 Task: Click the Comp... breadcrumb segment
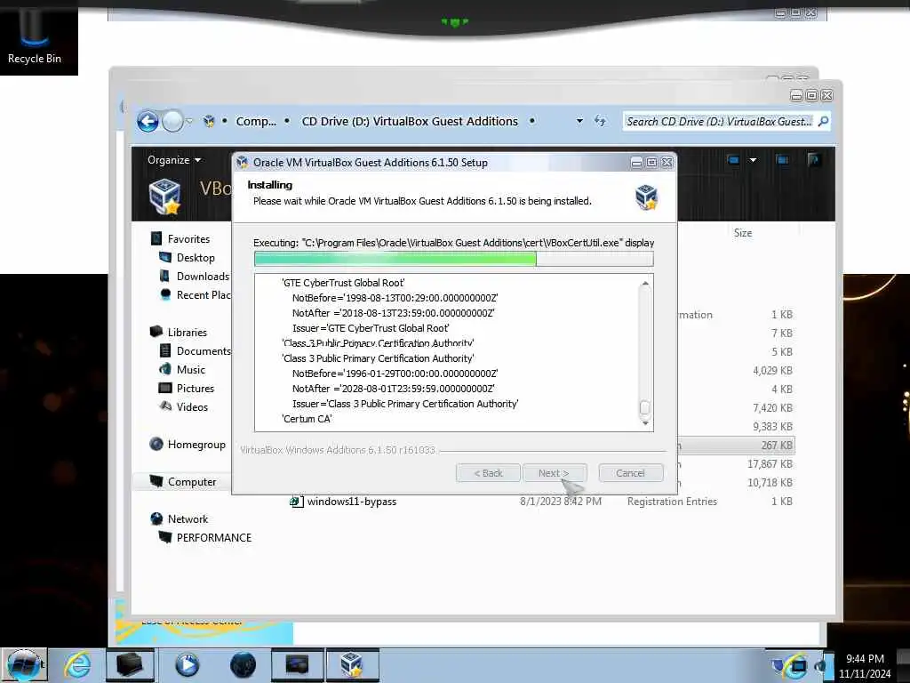point(256,121)
